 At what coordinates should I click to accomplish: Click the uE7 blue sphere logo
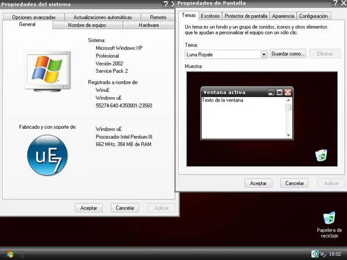tap(47, 155)
